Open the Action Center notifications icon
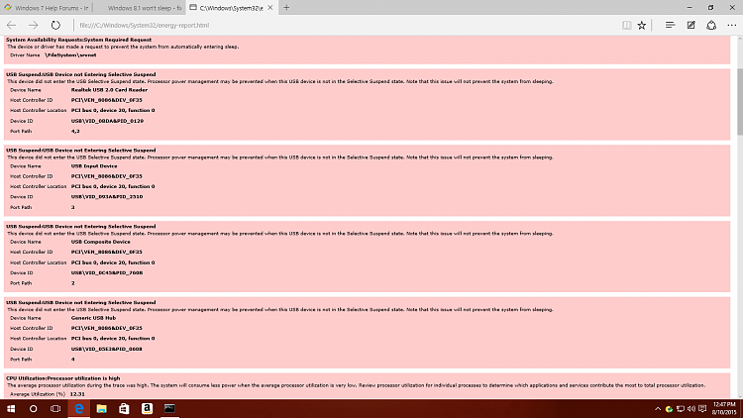 pos(702,408)
